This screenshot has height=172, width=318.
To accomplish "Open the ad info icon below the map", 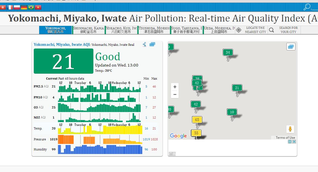I will coord(290,141).
